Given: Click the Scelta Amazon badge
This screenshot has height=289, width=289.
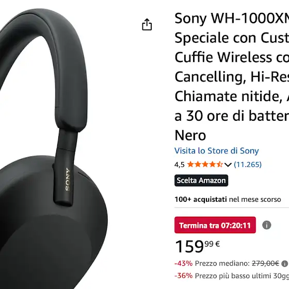Looking at the screenshot, I should pos(201,181).
